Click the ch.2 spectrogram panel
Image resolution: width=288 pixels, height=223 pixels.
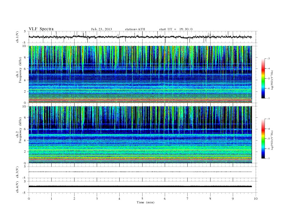(140, 135)
